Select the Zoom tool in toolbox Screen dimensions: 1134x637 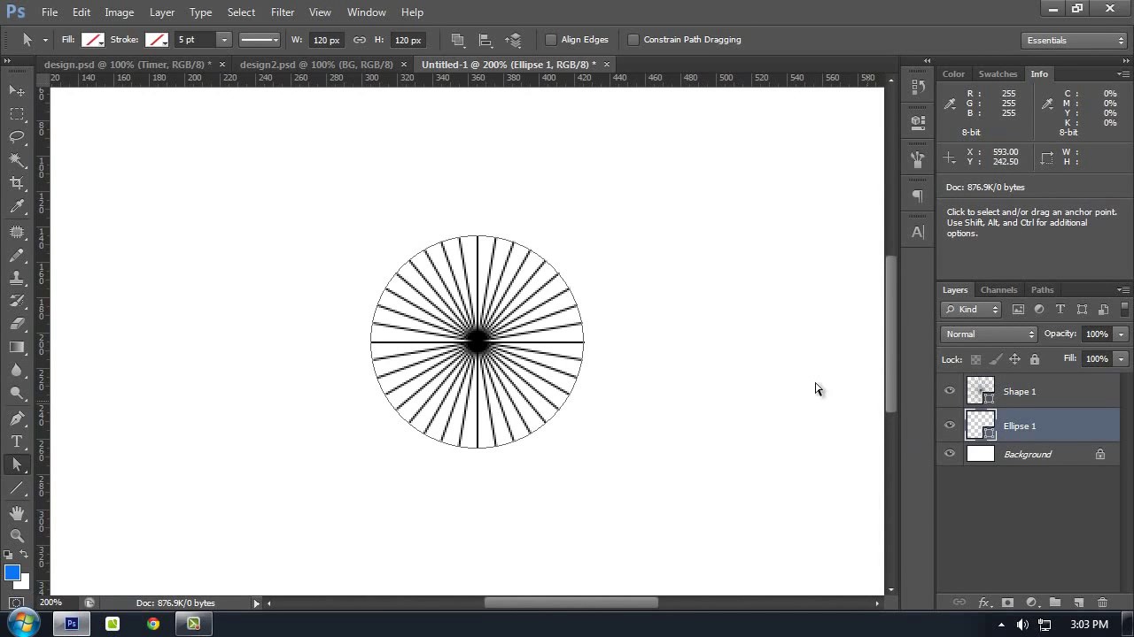(17, 535)
